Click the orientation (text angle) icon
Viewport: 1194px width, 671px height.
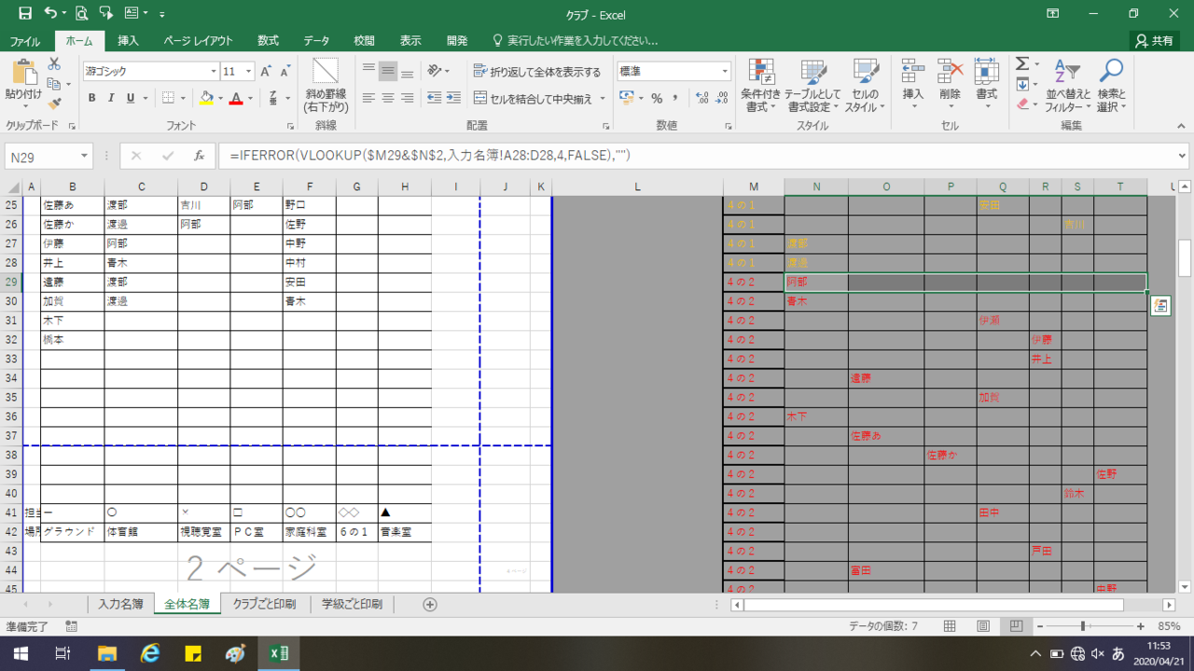point(434,71)
